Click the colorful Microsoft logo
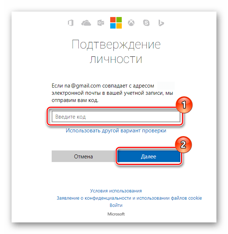This screenshot has height=234, width=228. [116, 23]
